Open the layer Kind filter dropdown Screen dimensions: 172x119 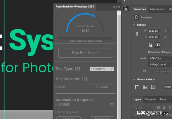pyautogui.click(x=143, y=108)
